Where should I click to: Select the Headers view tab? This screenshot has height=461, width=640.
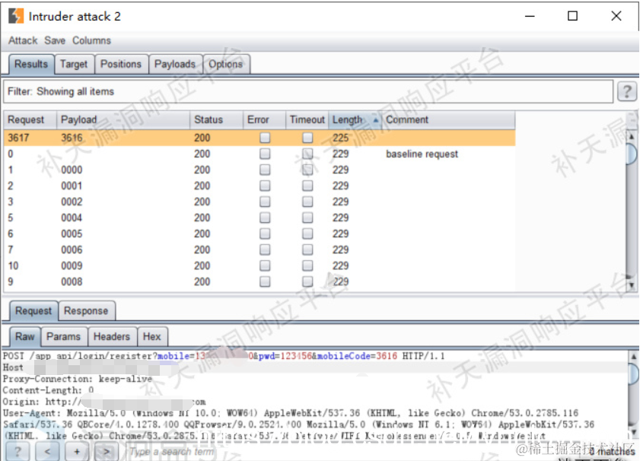click(111, 336)
